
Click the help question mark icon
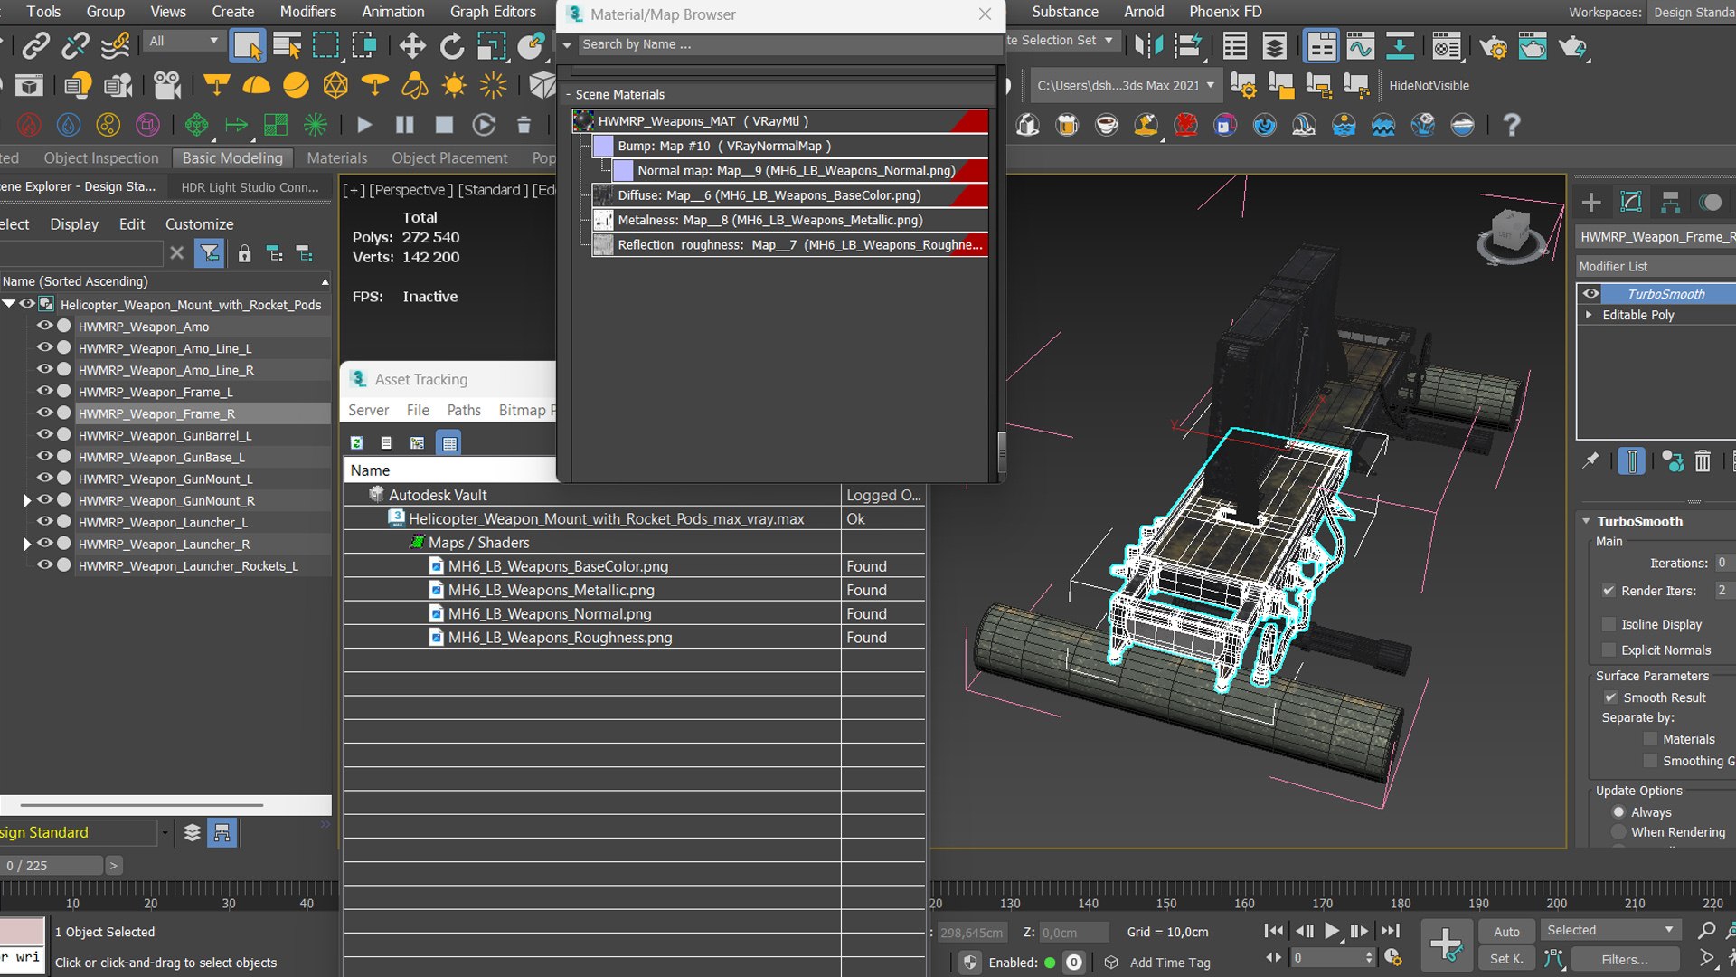coord(1511,125)
